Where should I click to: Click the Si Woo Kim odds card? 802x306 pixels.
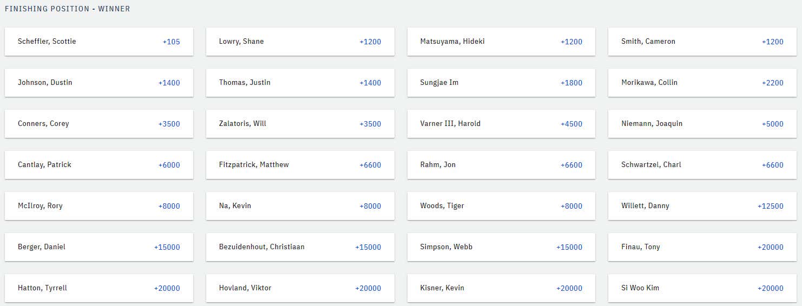click(702, 288)
